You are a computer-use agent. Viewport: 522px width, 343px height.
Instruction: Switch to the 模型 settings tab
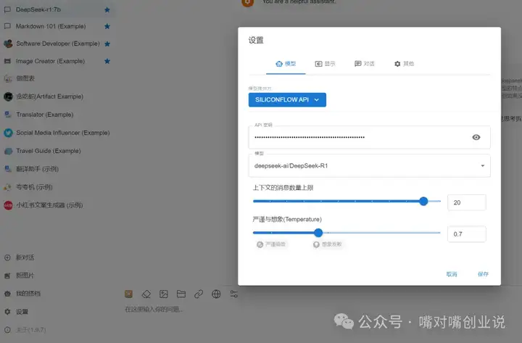(x=286, y=64)
